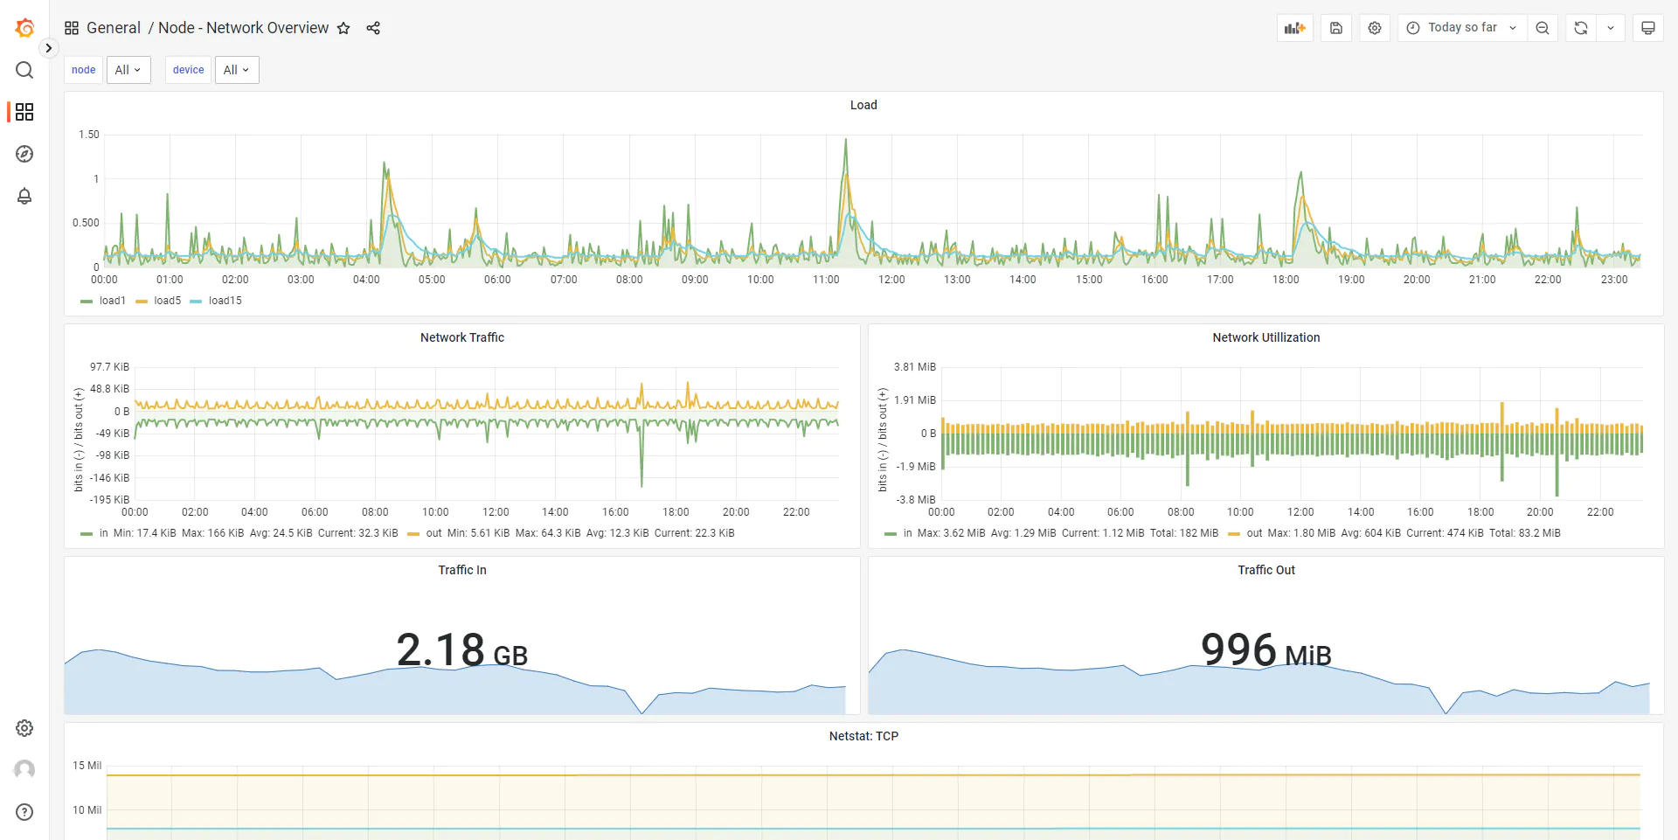
Task: Toggle the load15 legend series
Action: coord(225,301)
